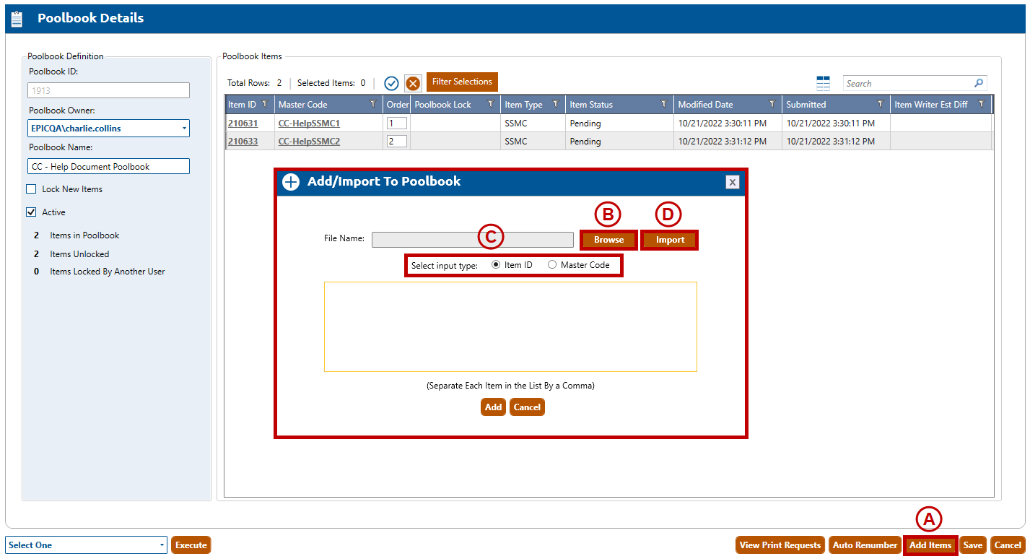
Task: Uncheck the Active checkbox
Action: (31, 212)
